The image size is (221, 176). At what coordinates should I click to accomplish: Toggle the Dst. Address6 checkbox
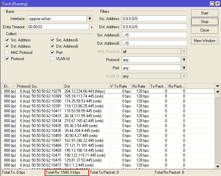click(52, 46)
